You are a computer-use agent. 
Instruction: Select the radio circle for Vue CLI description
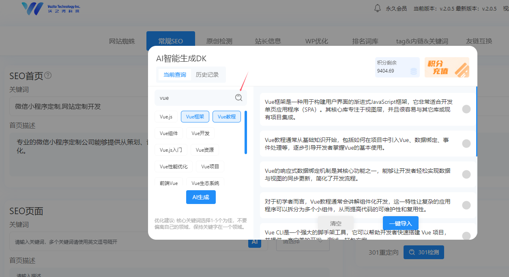tap(466, 236)
